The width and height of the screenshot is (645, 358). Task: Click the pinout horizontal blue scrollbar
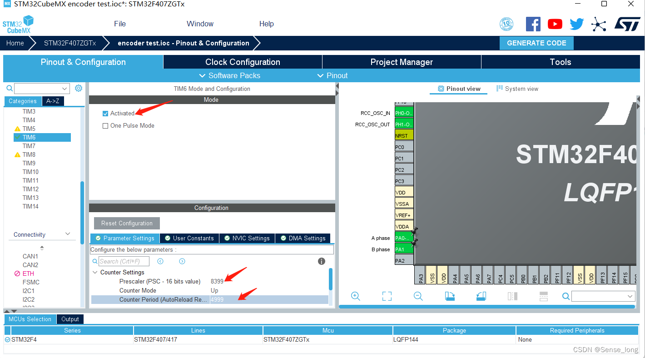(x=486, y=307)
